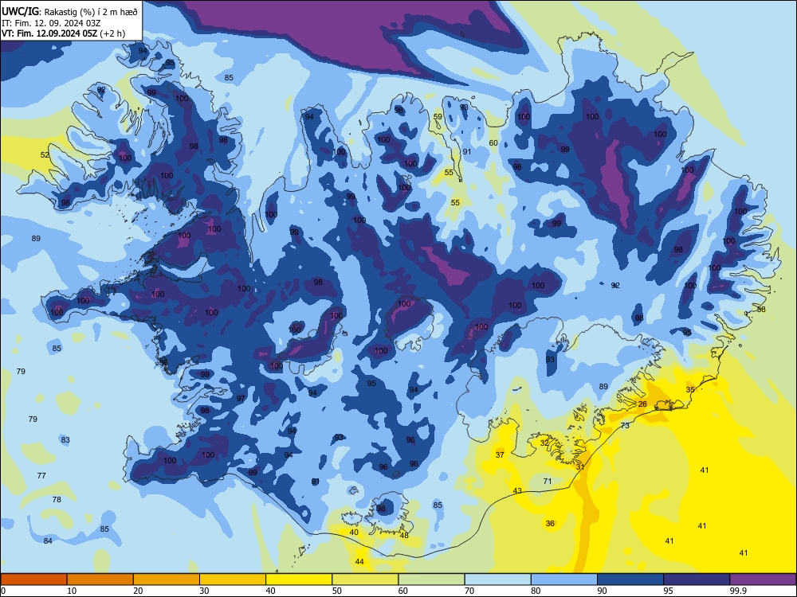Click the '52' humidity value on the map

tap(45, 155)
